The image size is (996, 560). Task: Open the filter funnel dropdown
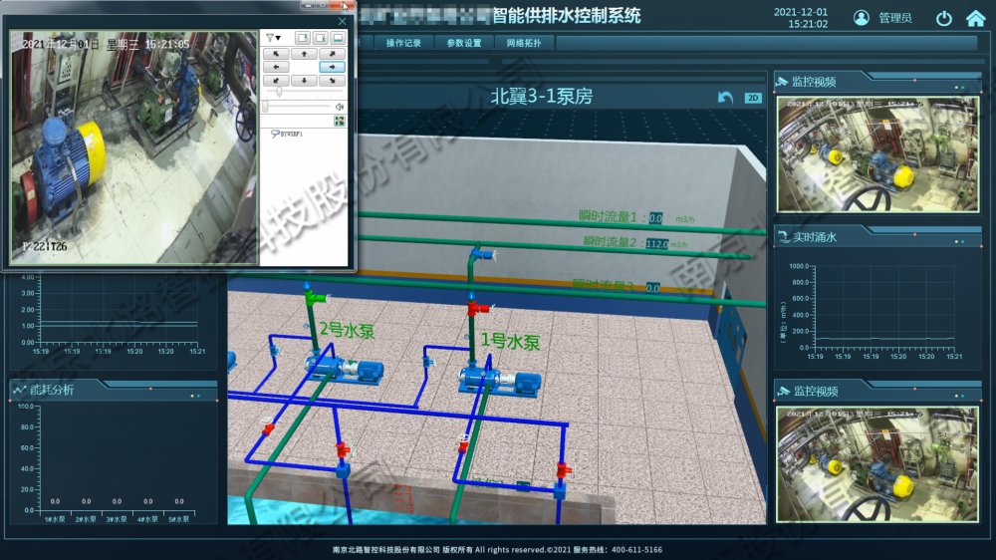(x=273, y=38)
